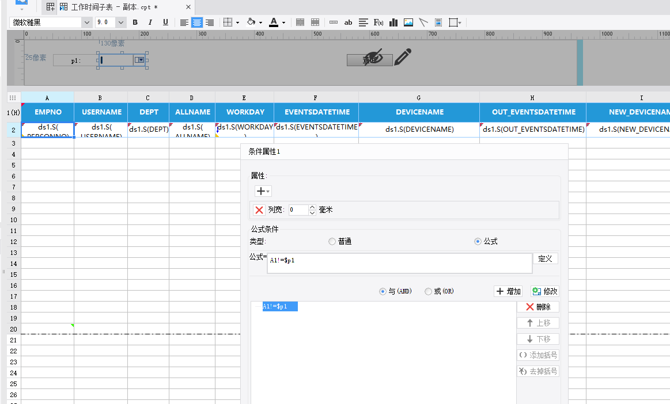Select the A1!=$p1 condition entry
The image size is (670, 404).
tap(280, 306)
